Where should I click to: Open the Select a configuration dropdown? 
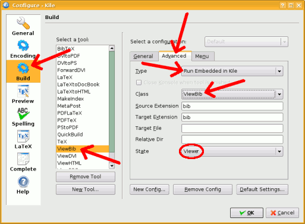point(246,42)
